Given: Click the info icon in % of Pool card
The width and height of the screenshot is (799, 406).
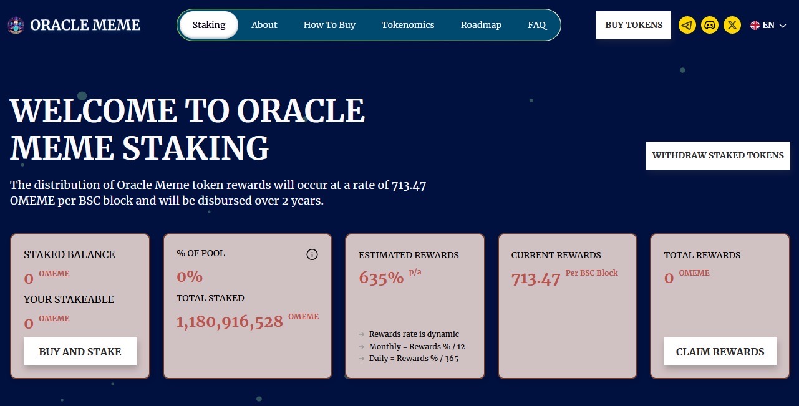Looking at the screenshot, I should coord(312,254).
